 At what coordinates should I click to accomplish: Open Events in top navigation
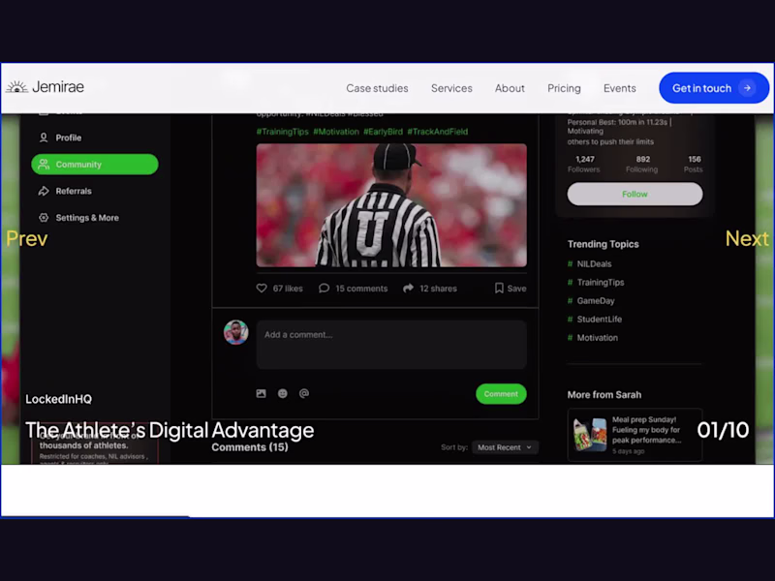[620, 88]
